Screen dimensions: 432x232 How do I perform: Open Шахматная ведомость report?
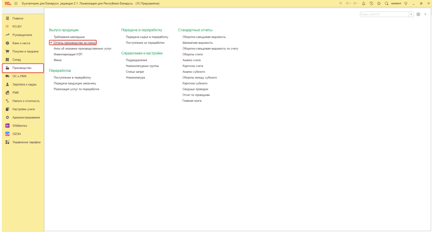pos(197,42)
